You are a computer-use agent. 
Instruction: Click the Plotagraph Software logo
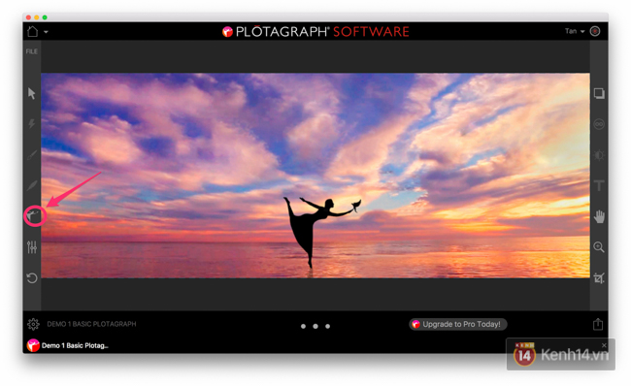coord(315,31)
